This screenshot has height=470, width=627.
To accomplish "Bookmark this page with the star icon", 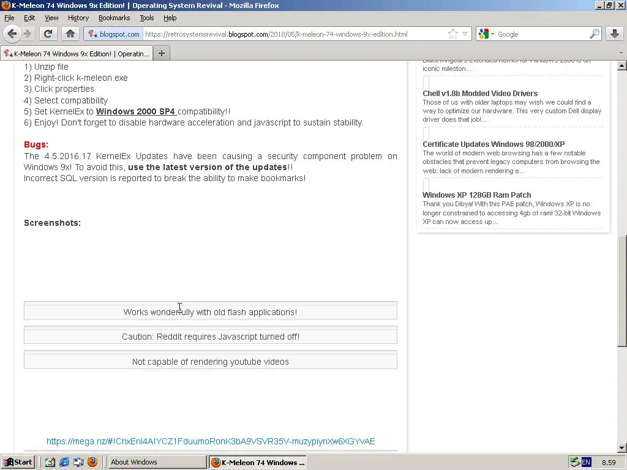I will coord(452,34).
